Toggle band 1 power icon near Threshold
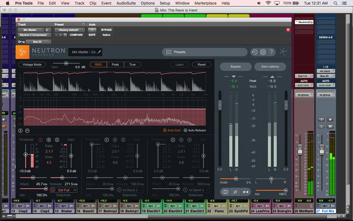This screenshot has width=353, height=221. tap(41, 140)
